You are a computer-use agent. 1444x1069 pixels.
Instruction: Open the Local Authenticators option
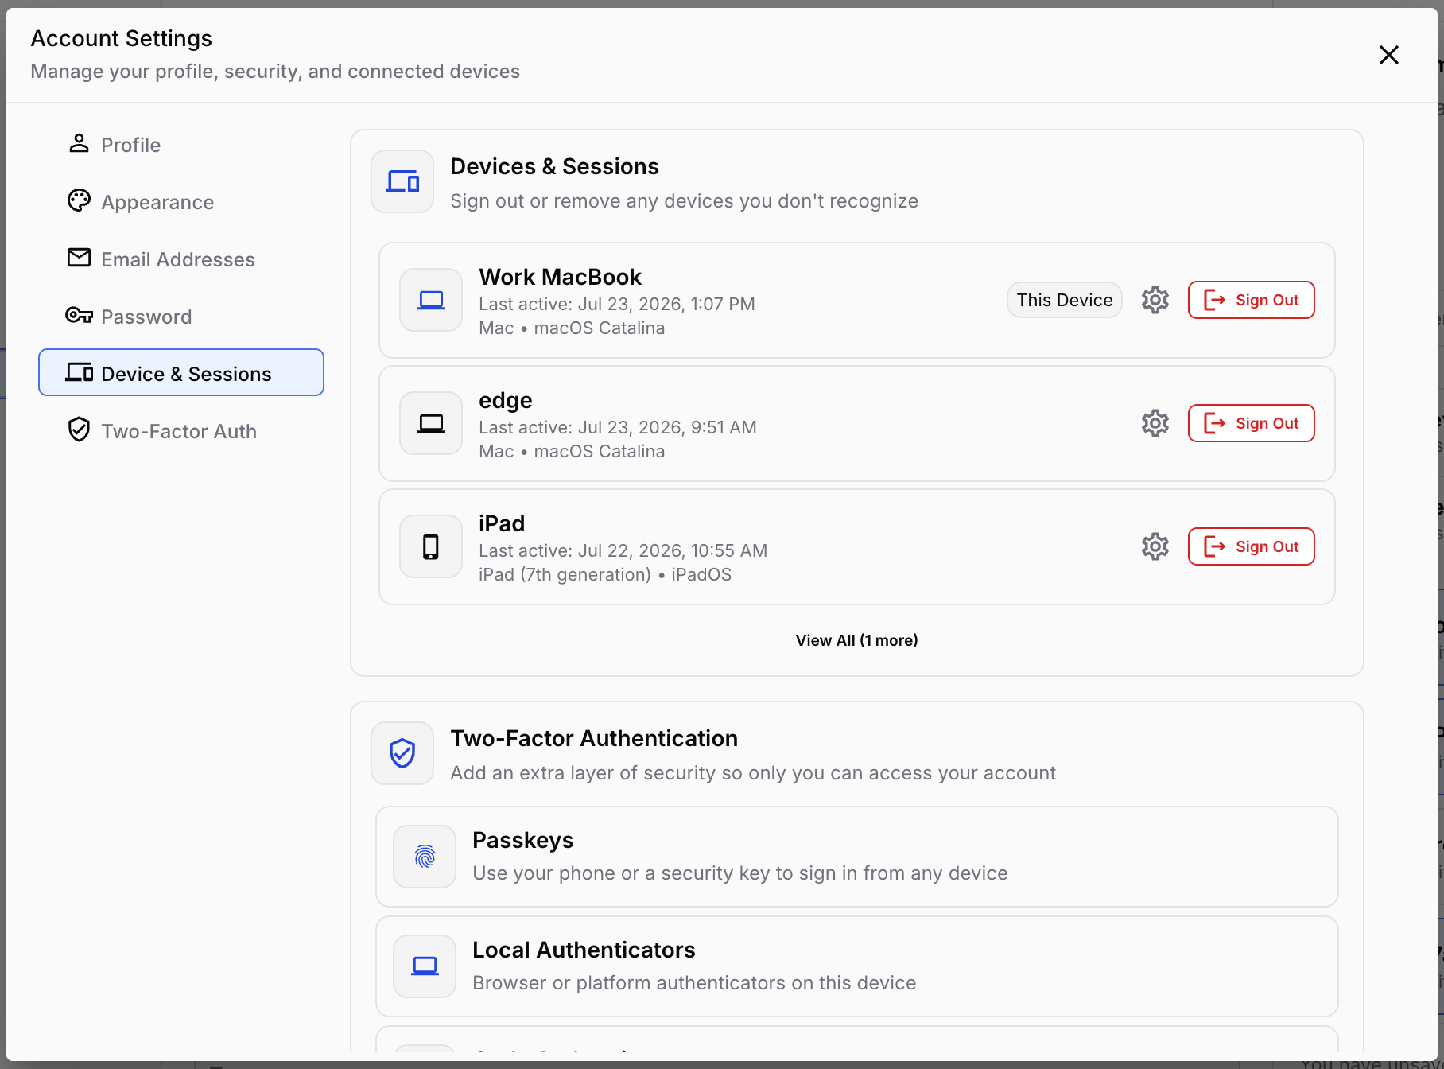click(856, 966)
